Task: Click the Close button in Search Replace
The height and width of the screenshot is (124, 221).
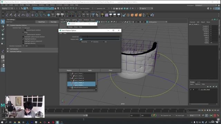Action: pyautogui.click(x=110, y=70)
